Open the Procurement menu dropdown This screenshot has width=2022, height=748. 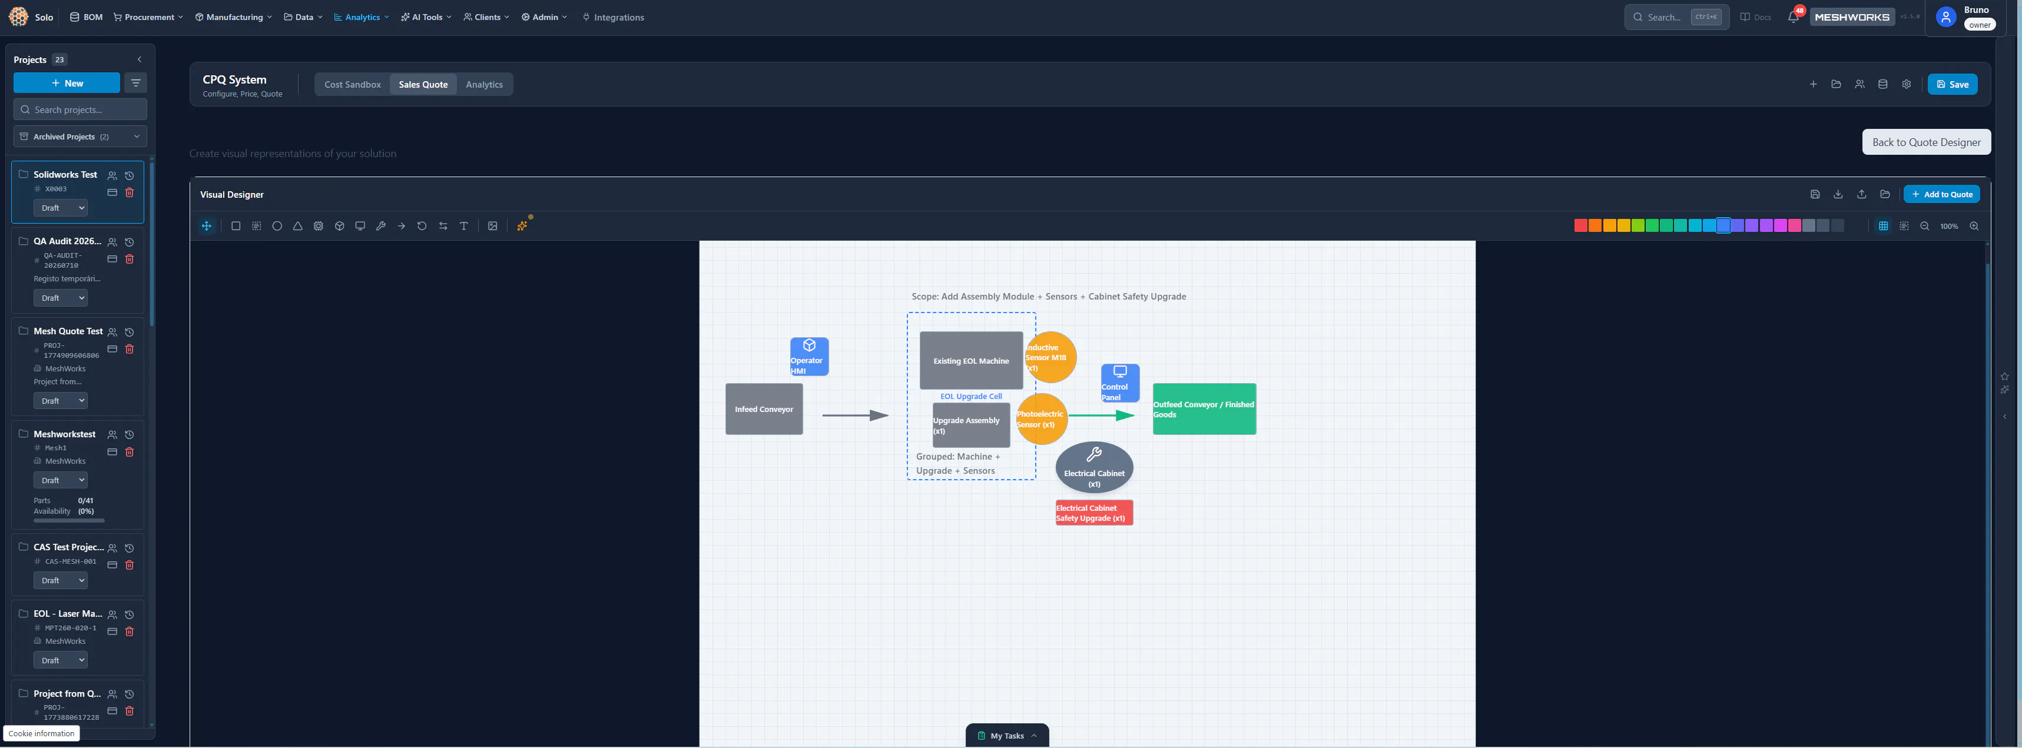pos(148,17)
